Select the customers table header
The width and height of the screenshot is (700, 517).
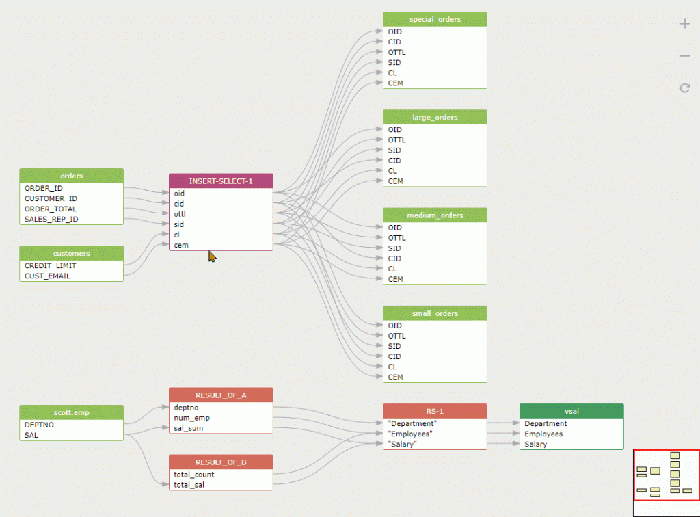click(71, 253)
